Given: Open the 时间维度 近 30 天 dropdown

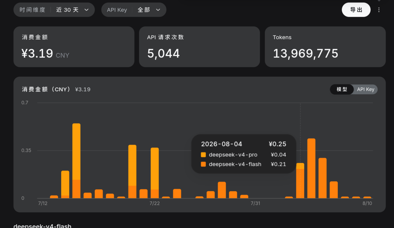Looking at the screenshot, I should point(54,10).
